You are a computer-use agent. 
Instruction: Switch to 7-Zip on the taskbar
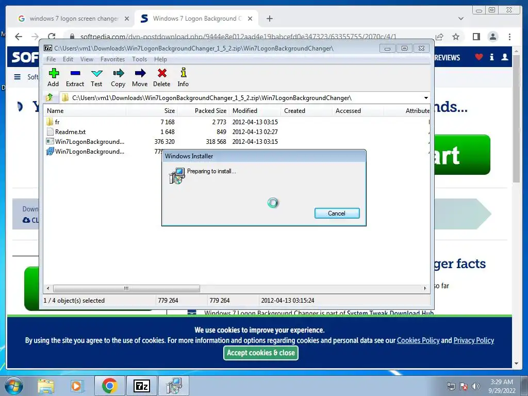click(x=141, y=386)
